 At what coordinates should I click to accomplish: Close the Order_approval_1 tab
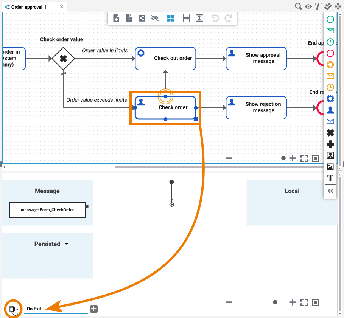62,7
